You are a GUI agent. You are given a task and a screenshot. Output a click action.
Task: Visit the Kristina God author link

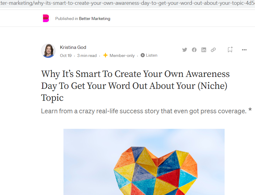73,47
